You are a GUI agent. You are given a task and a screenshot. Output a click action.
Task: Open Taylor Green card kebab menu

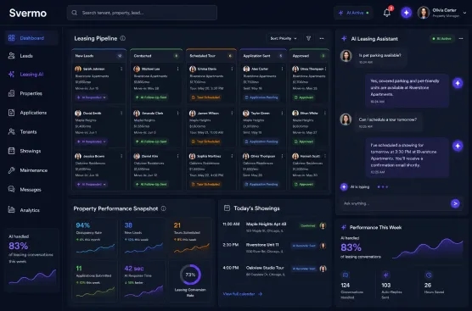pos(282,114)
